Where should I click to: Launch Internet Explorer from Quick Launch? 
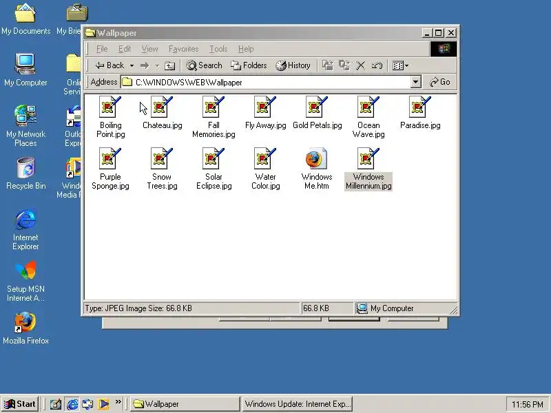tap(72, 404)
